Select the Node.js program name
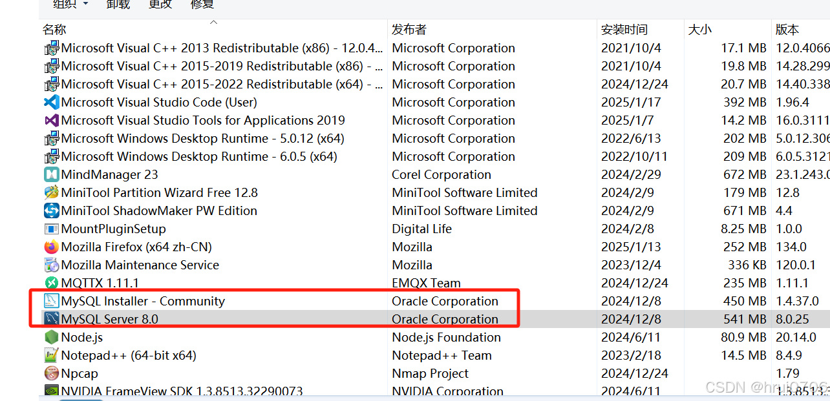Image resolution: width=830 pixels, height=401 pixels. coord(82,337)
